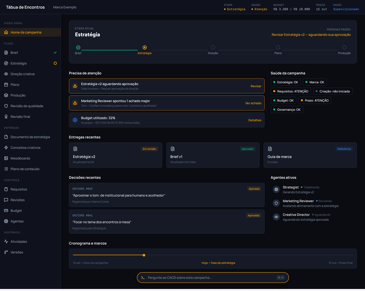Select the Plano step in stage progress
Viewport: 365px width, 291px height.
278,50
